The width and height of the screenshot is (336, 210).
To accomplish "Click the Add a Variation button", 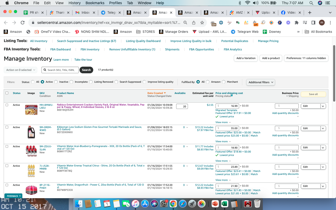I will pos(246,58).
